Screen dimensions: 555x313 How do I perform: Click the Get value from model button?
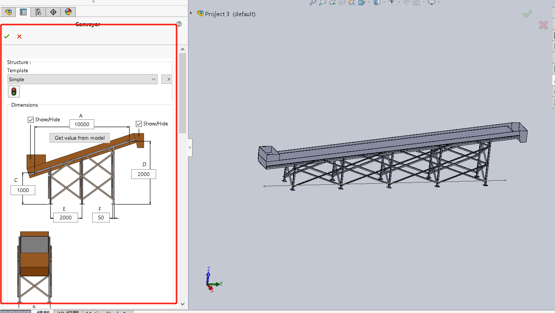[x=80, y=138]
